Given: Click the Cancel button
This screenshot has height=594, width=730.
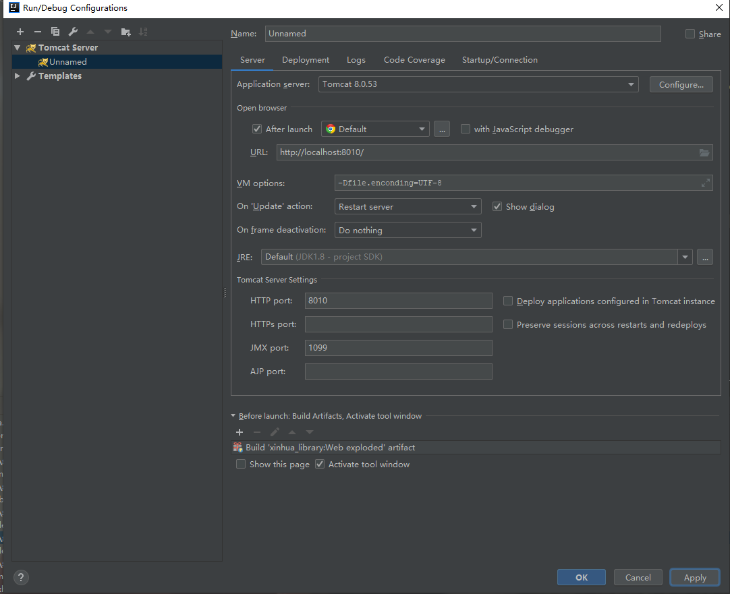Looking at the screenshot, I should point(638,577).
